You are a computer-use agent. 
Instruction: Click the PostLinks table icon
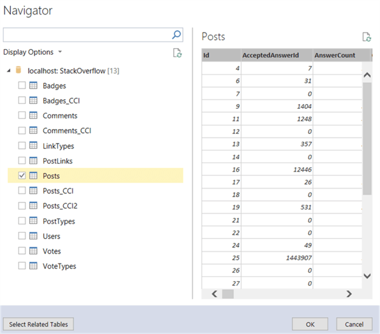[x=33, y=161]
